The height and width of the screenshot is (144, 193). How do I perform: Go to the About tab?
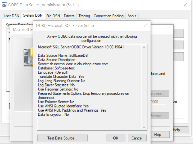[132, 16]
